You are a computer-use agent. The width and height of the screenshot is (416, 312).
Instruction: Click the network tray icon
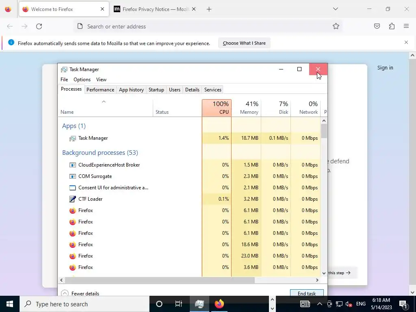(339, 304)
